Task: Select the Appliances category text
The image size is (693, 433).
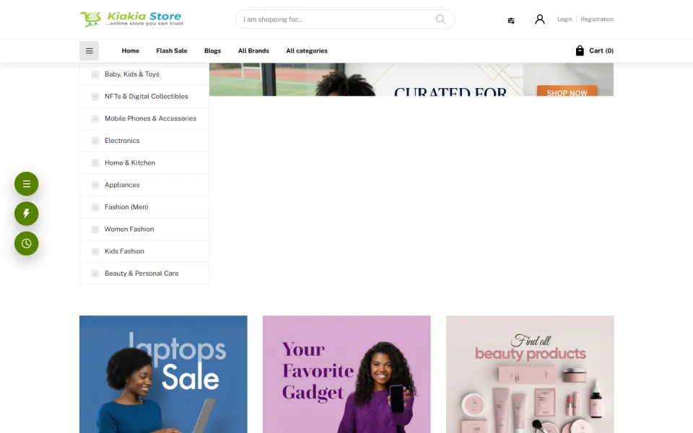Action: 122,185
